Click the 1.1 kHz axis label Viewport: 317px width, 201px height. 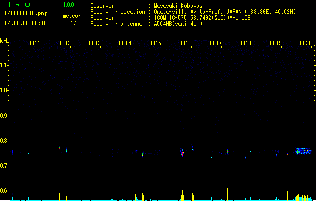click(4, 65)
